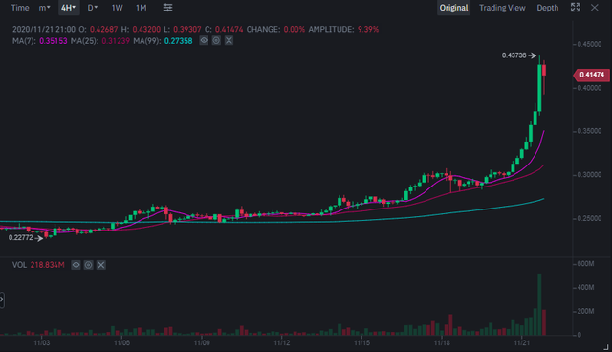Open volume indicator settings icon
Viewport: 612px width, 352px height.
click(88, 265)
